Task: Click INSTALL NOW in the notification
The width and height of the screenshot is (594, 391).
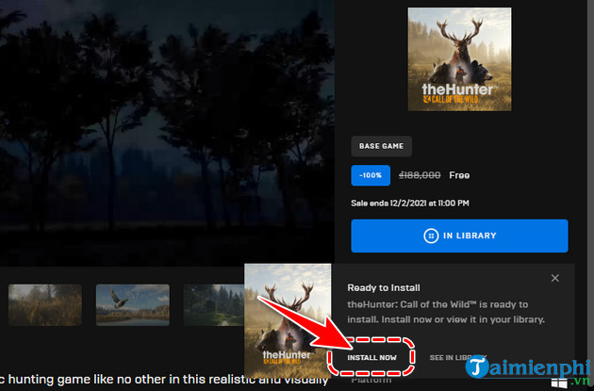Action: point(372,357)
